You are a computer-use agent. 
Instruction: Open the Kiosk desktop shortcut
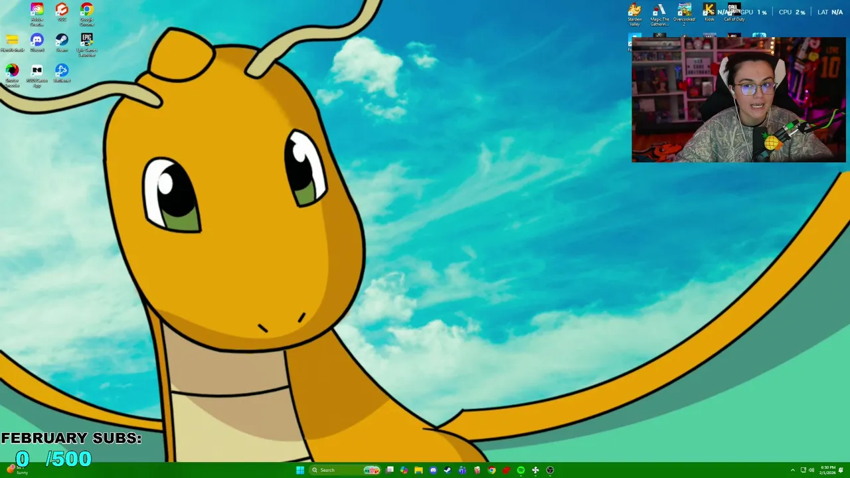click(x=709, y=13)
